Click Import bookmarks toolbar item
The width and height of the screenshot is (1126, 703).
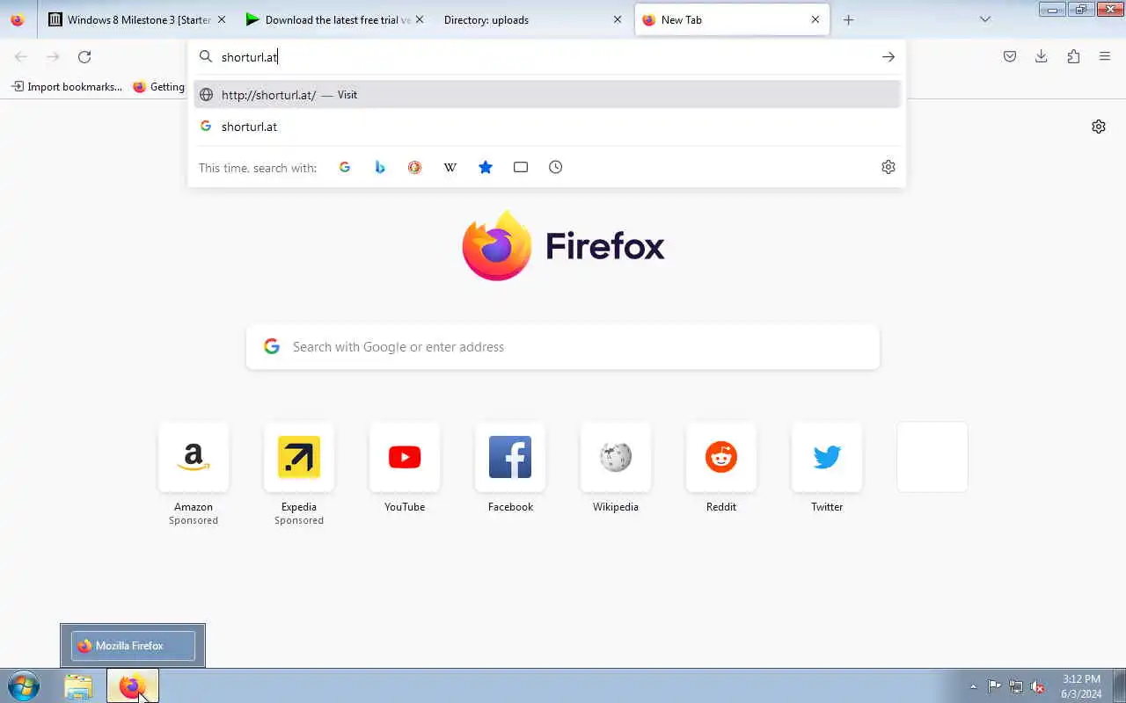(67, 87)
